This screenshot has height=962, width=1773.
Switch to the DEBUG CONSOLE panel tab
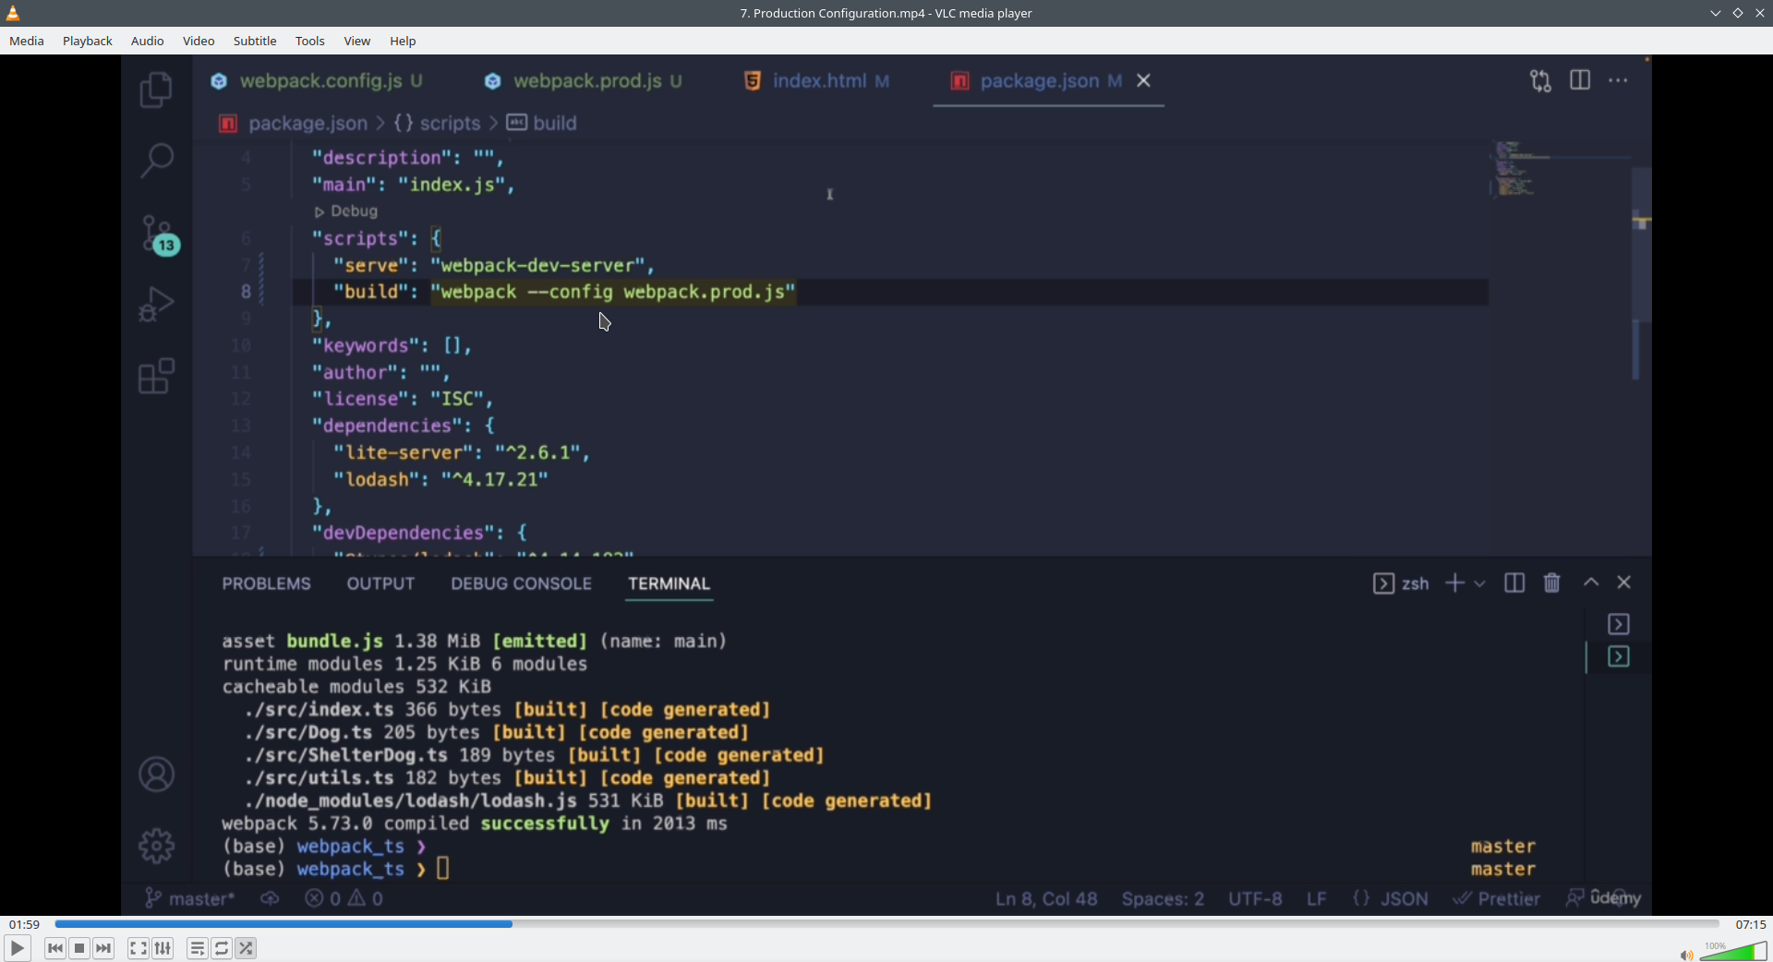522,583
